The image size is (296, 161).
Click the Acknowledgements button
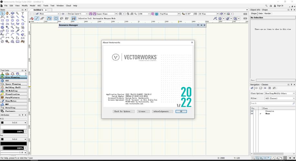tap(163, 111)
